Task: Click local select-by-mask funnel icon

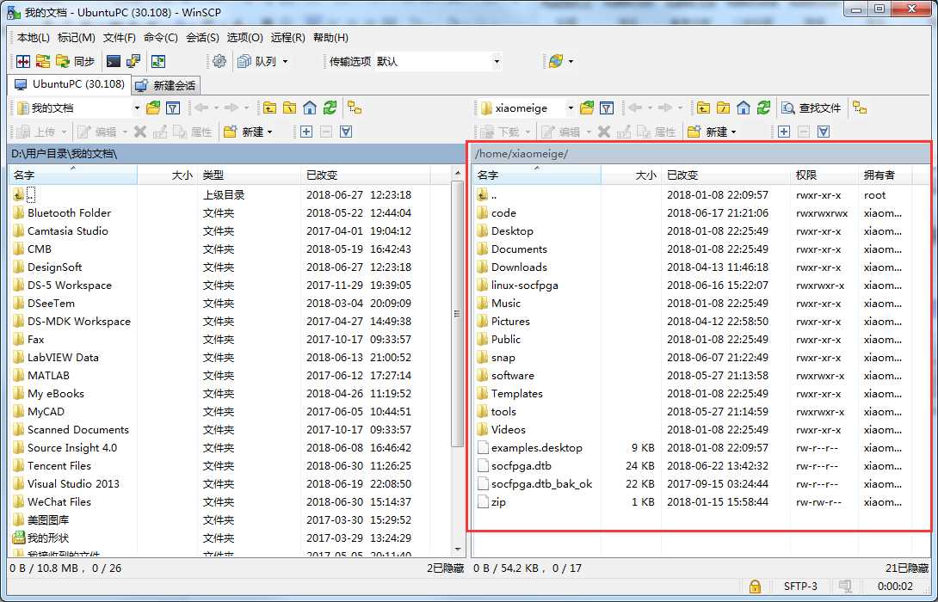Action: (x=346, y=132)
